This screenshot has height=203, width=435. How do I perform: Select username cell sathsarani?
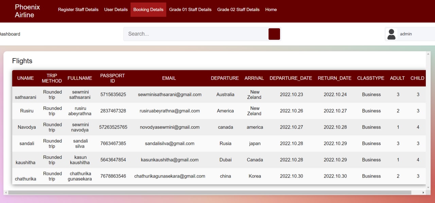(x=25, y=97)
